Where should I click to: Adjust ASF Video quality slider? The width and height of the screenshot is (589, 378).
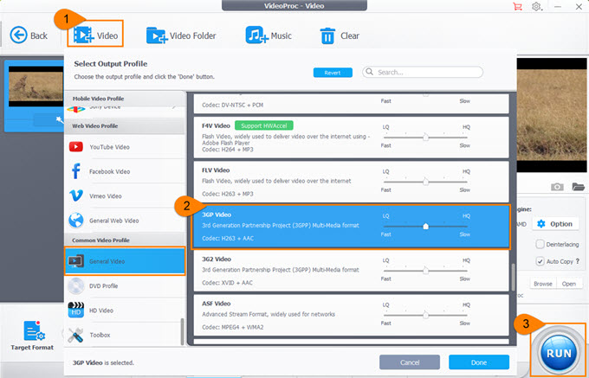[425, 315]
